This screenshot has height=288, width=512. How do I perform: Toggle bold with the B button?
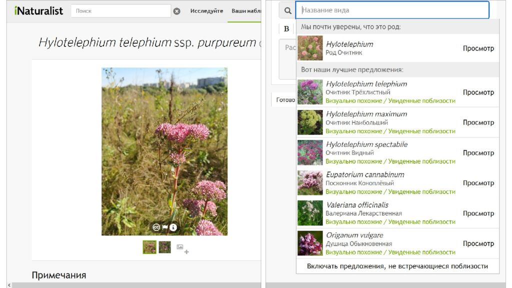[x=286, y=28]
